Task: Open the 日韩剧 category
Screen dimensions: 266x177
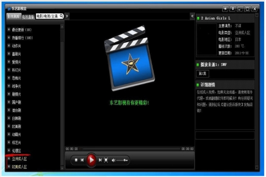Action: coord(17,118)
